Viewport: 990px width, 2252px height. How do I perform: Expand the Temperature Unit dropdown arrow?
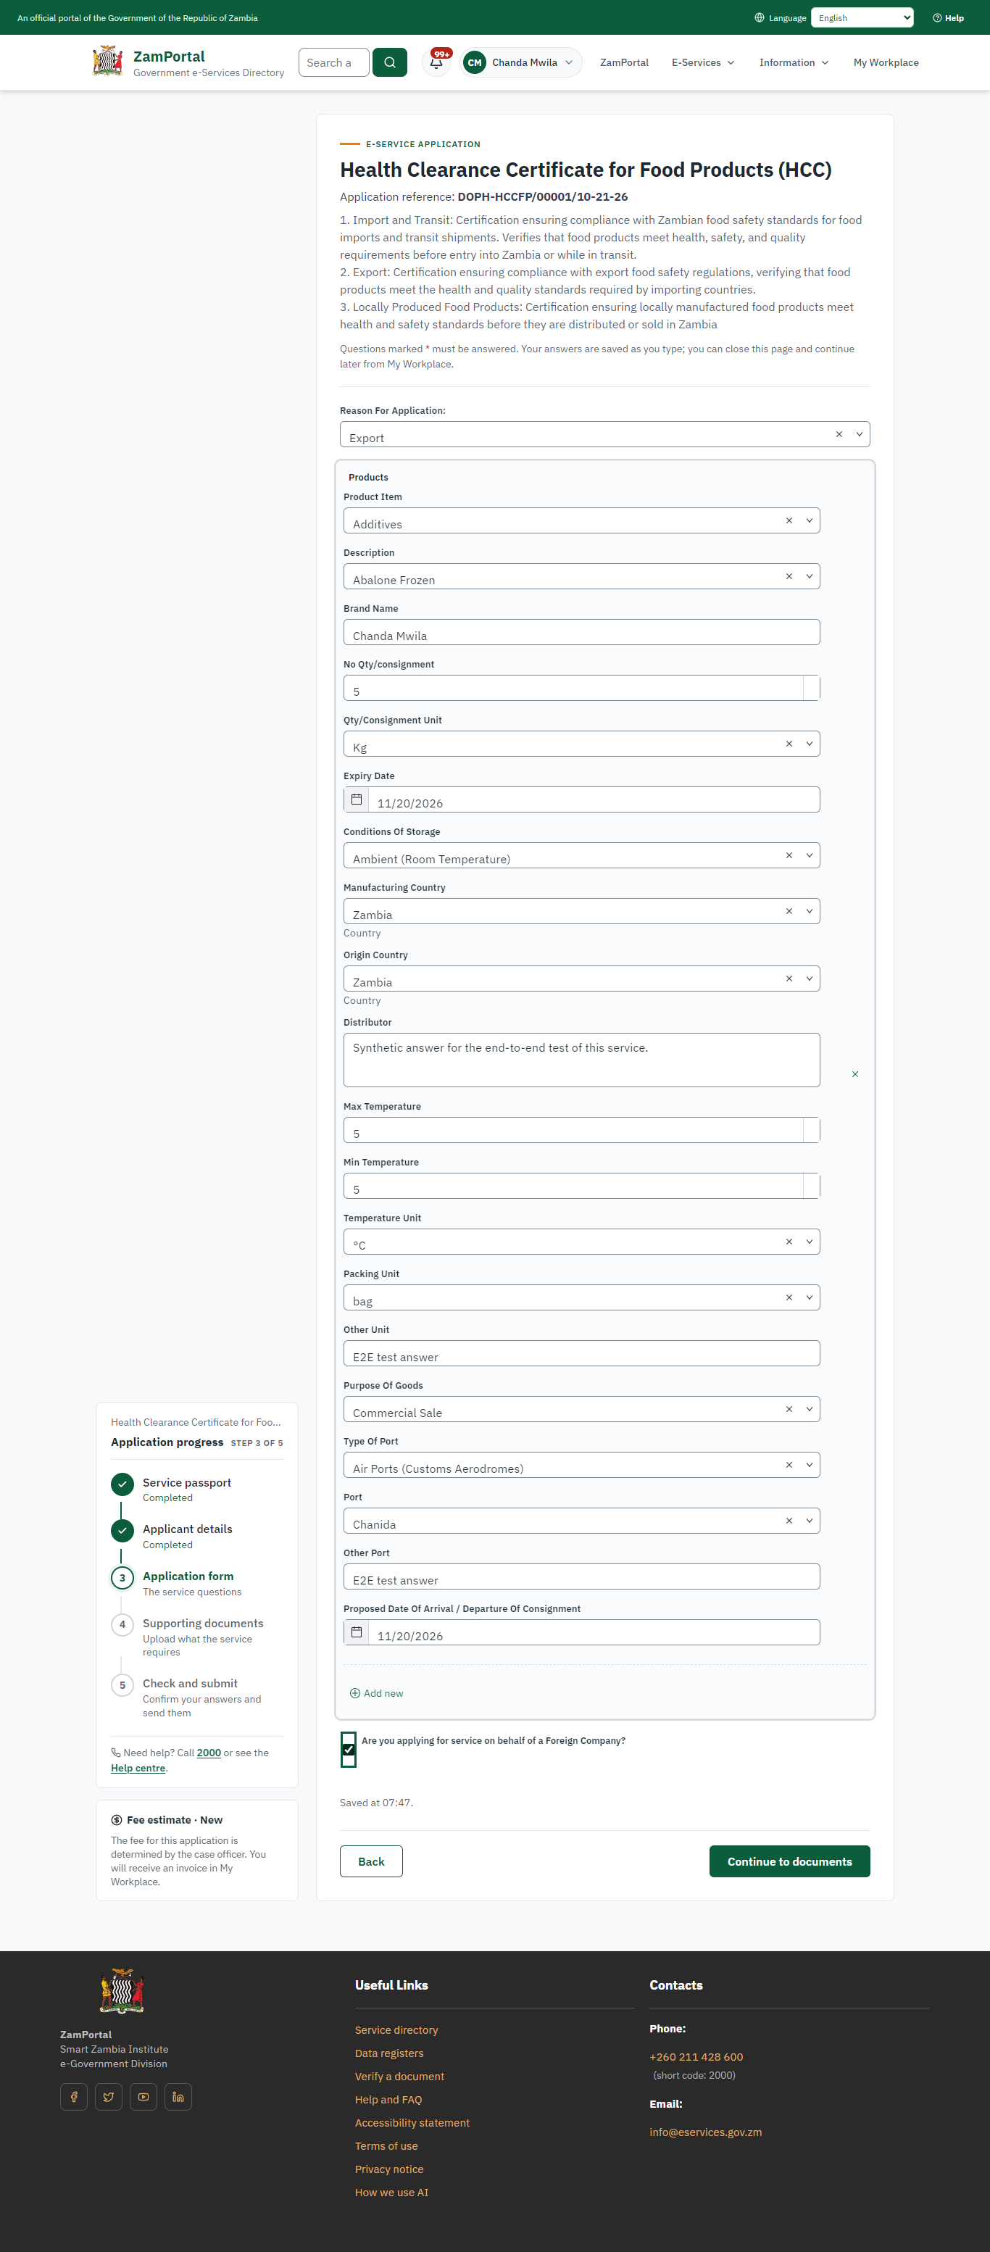pos(809,1242)
